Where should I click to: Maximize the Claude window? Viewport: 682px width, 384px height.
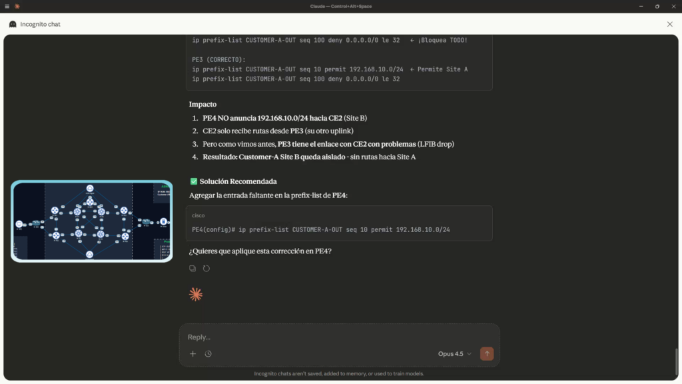pos(657,6)
